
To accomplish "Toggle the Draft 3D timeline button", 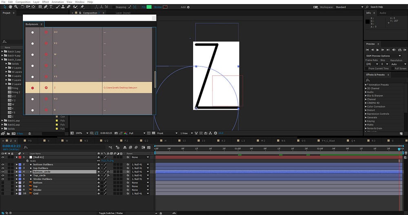I will coord(118,147).
